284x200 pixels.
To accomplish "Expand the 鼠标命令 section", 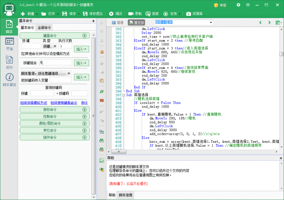I will 54,110.
